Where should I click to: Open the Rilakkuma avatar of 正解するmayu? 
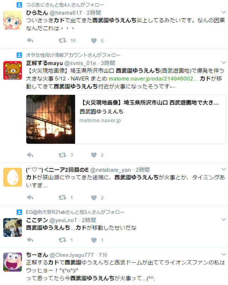point(12,70)
